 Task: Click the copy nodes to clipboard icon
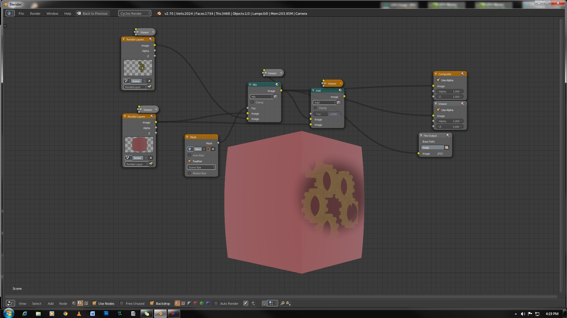click(x=282, y=303)
